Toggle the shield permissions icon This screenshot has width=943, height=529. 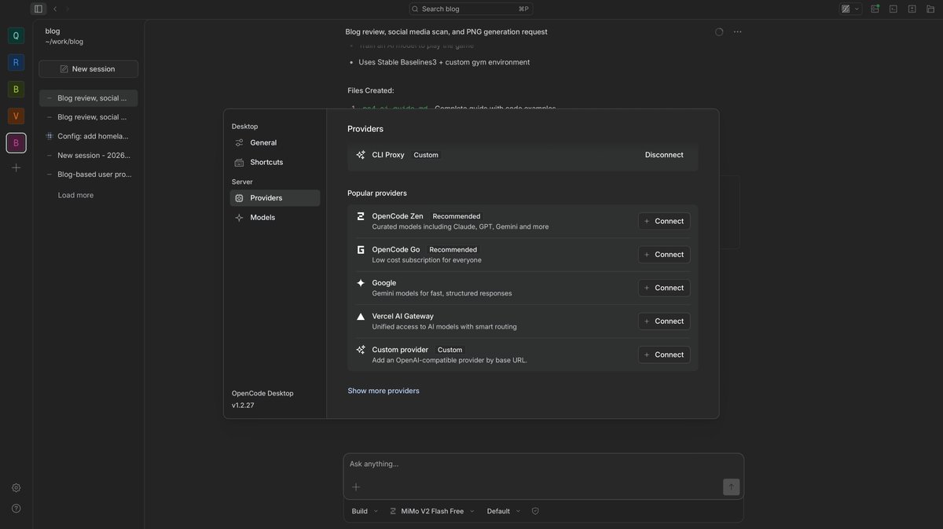tap(535, 511)
